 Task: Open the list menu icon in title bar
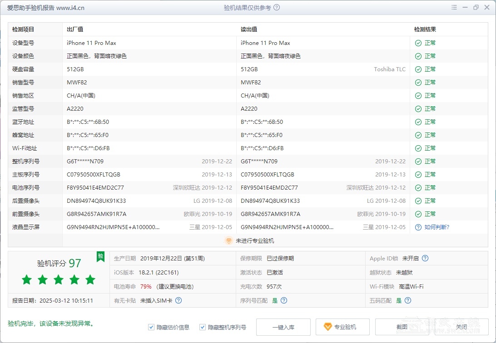[x=454, y=7]
